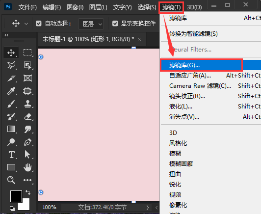Select the Smudge tool
The image size is (261, 214).
27,129
